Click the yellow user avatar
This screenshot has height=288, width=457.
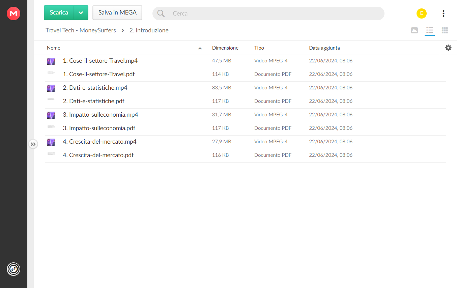click(421, 13)
